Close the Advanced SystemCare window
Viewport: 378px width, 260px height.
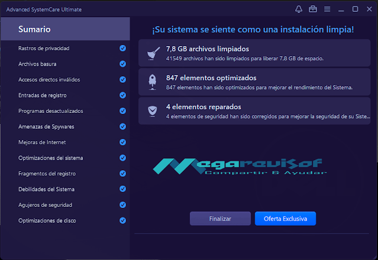(369, 9)
